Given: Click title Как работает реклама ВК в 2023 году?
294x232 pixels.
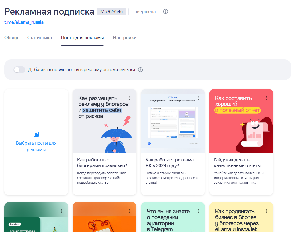Looking at the screenshot, I should click(x=170, y=163).
